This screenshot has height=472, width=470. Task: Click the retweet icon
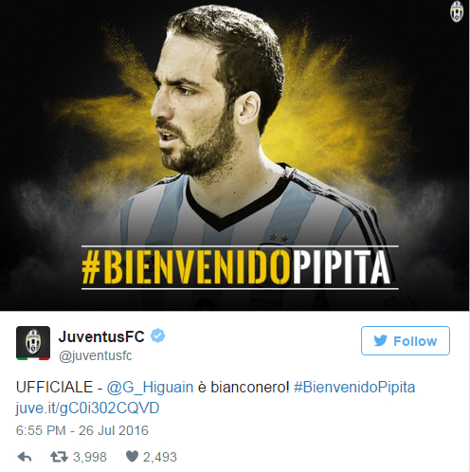click(59, 457)
